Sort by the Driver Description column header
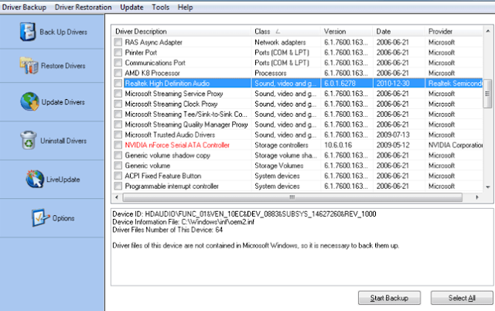 point(182,31)
